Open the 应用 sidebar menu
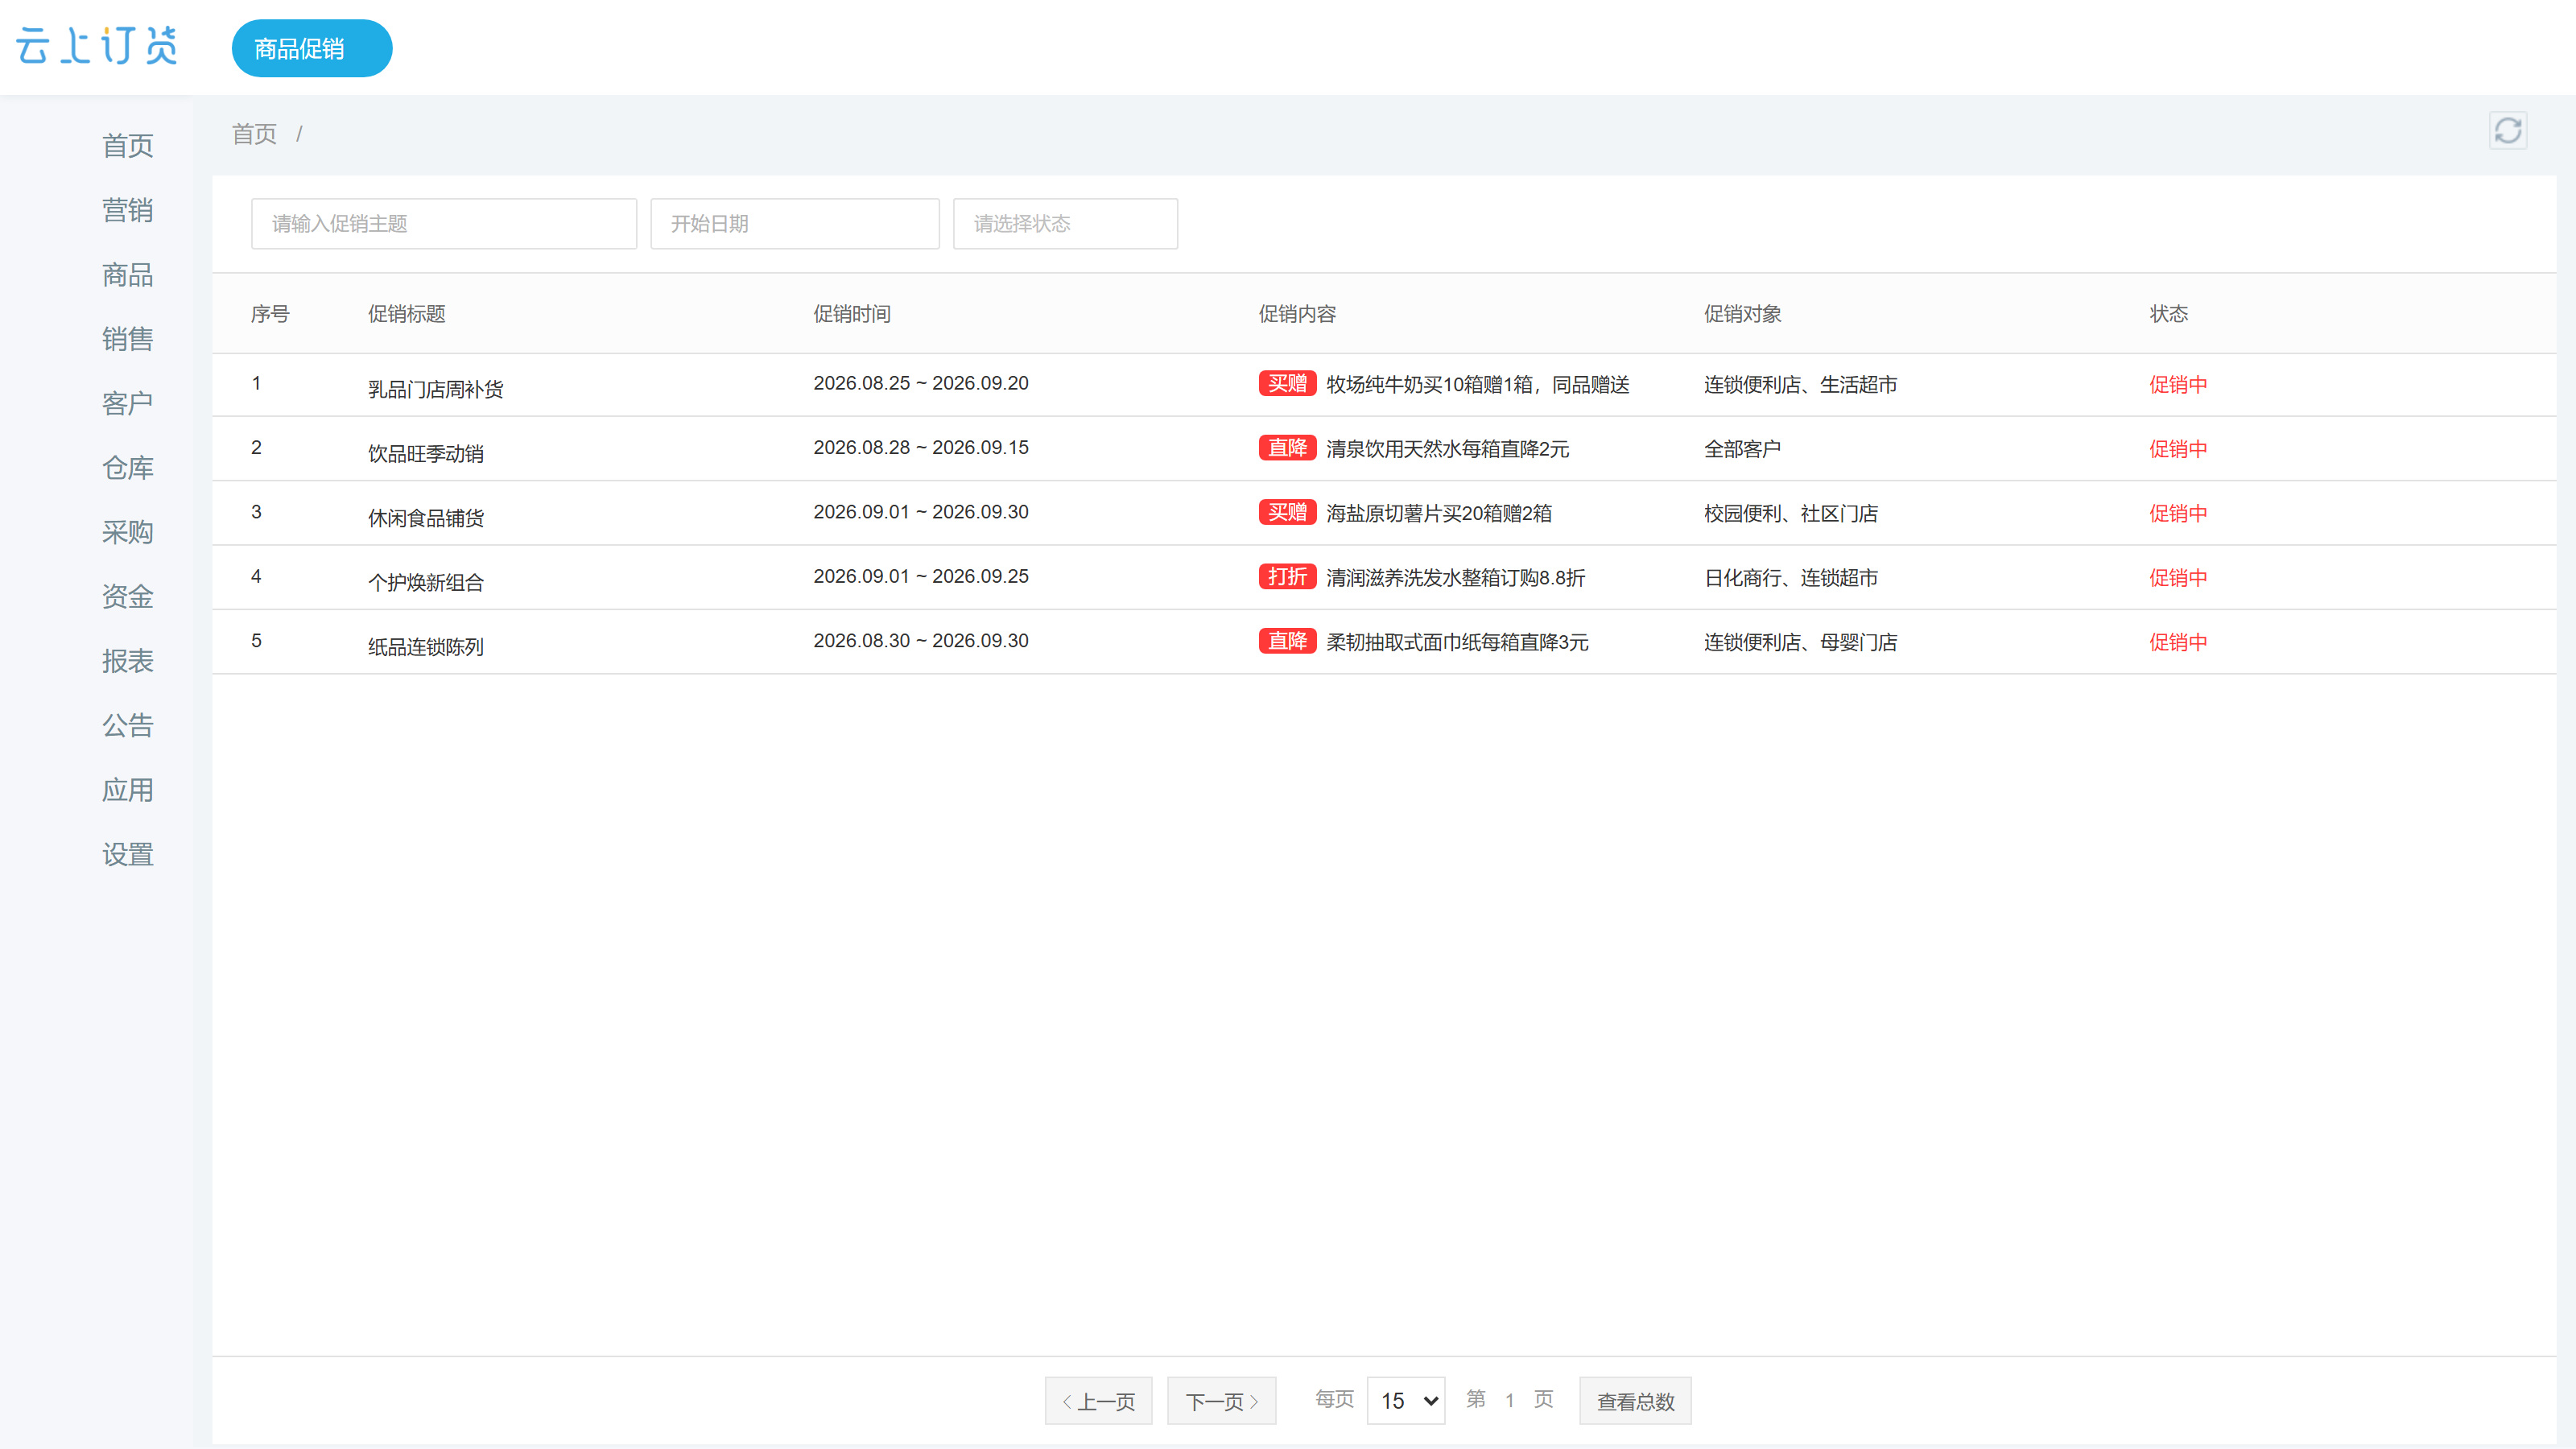The height and width of the screenshot is (1449, 2576). point(128,790)
